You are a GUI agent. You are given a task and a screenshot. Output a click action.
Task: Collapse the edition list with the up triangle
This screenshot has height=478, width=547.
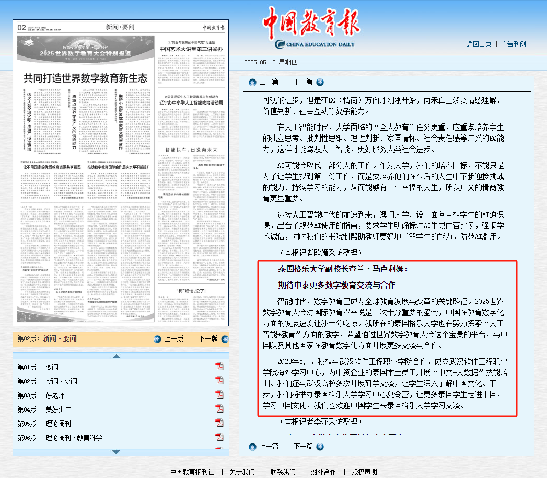pyautogui.click(x=118, y=356)
